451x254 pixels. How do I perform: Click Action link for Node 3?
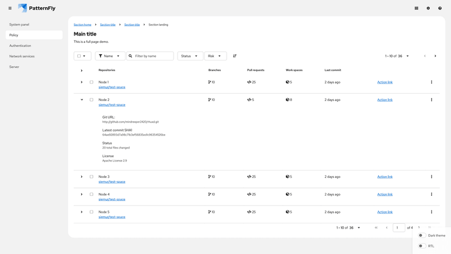point(385,177)
